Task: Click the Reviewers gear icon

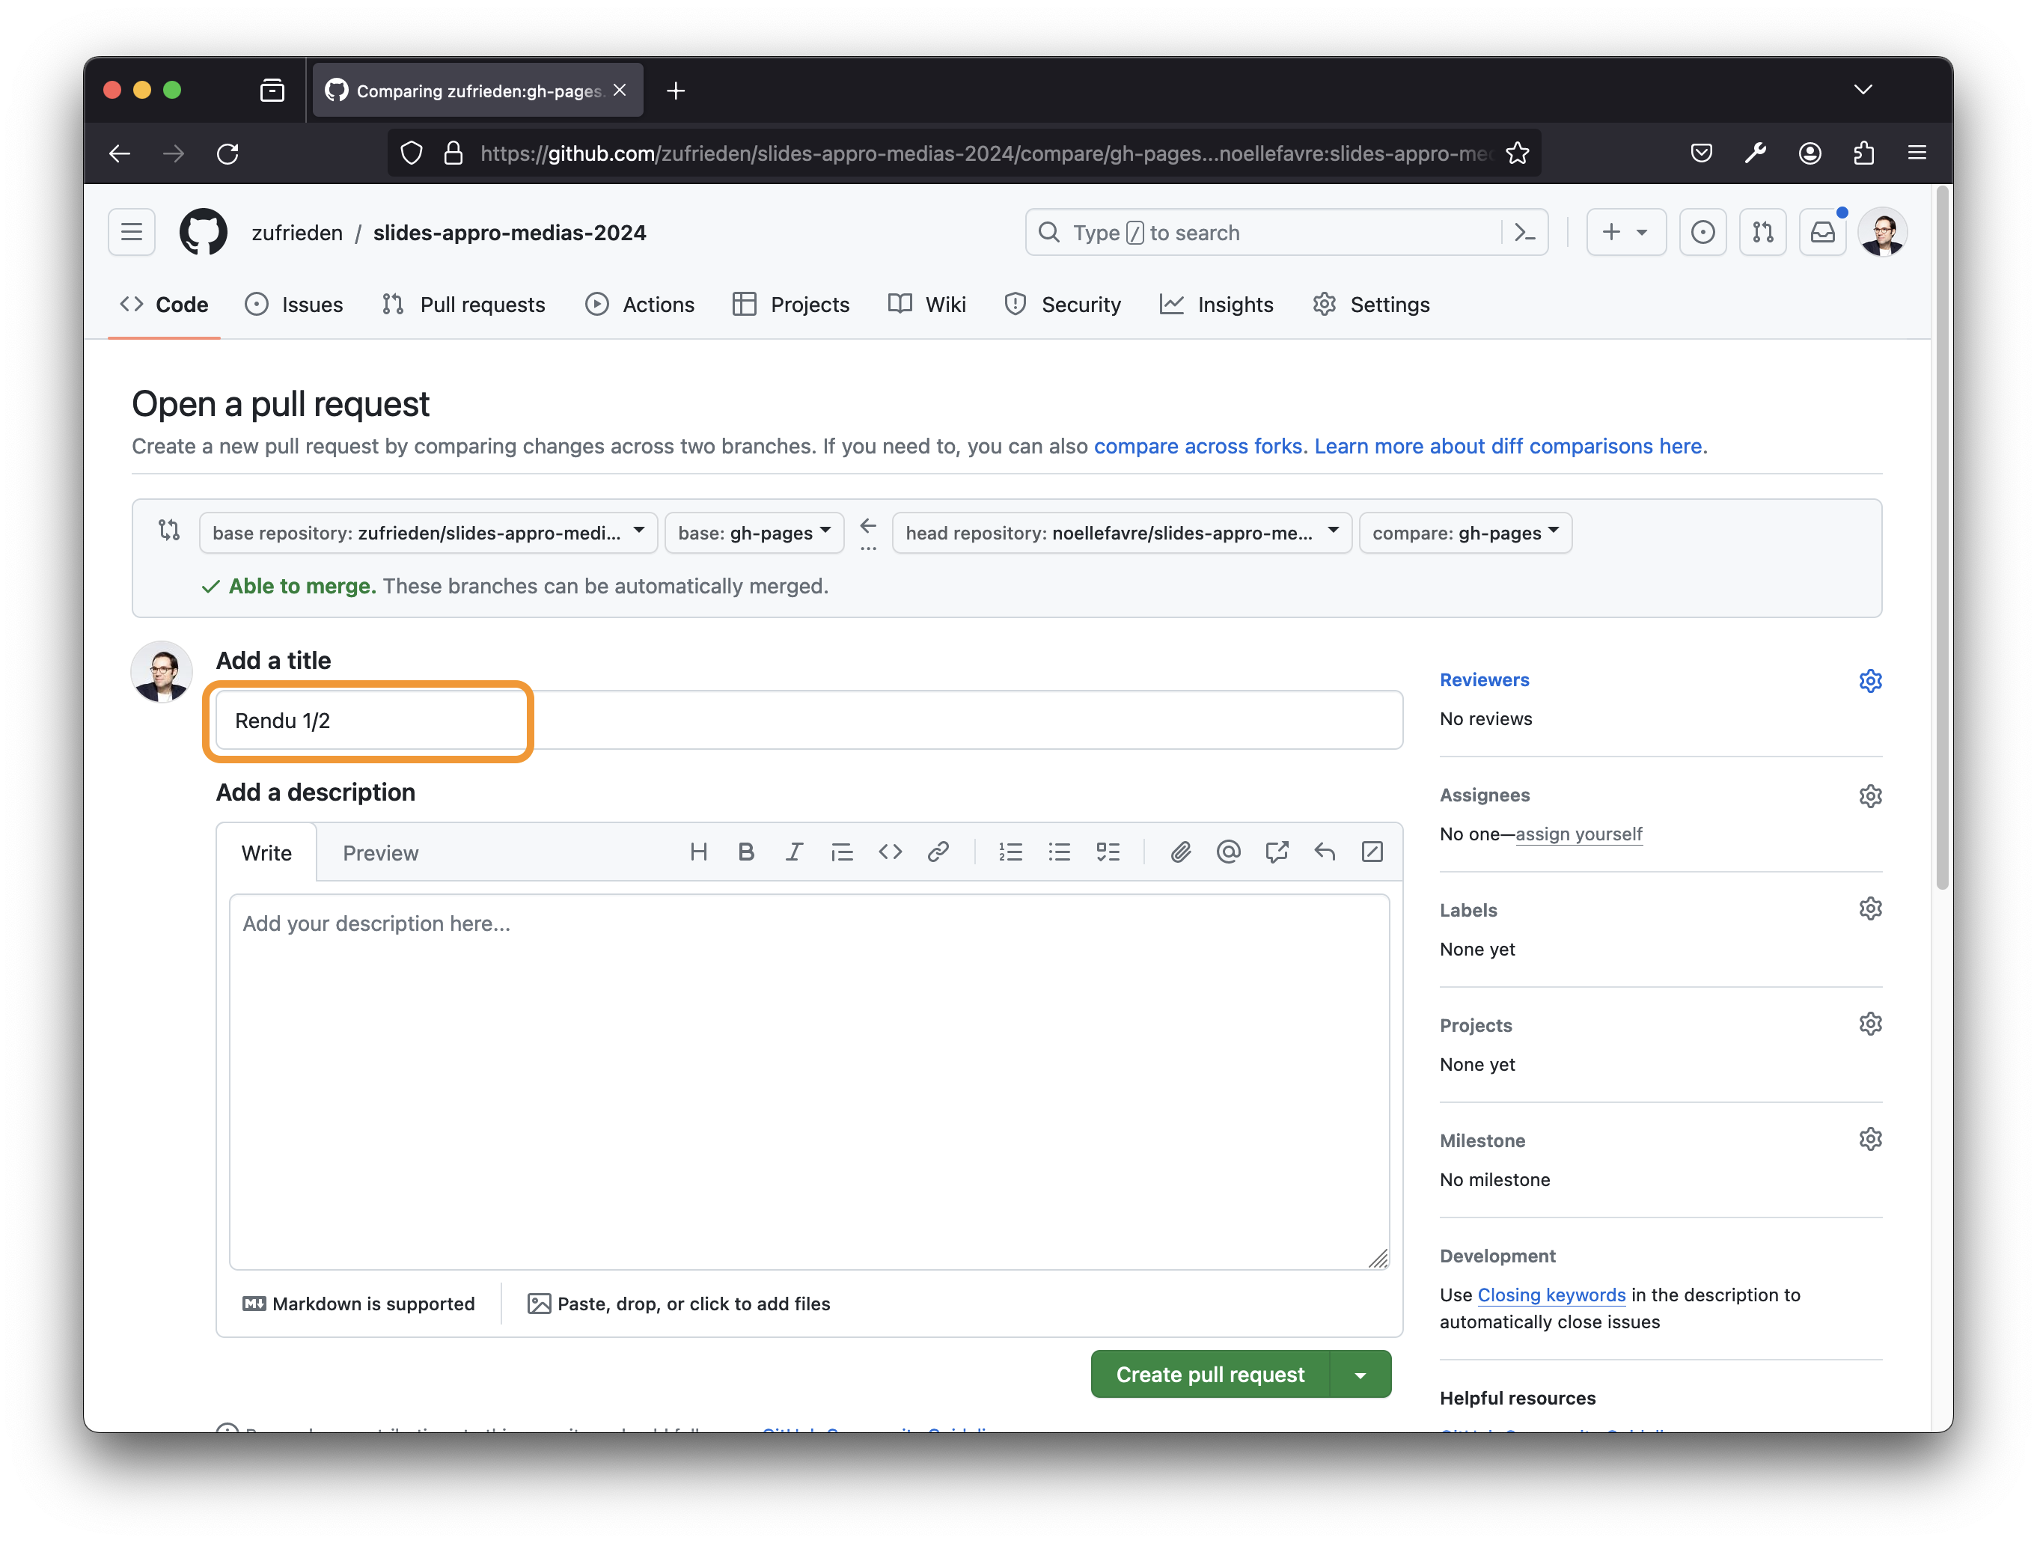Action: click(x=1869, y=680)
